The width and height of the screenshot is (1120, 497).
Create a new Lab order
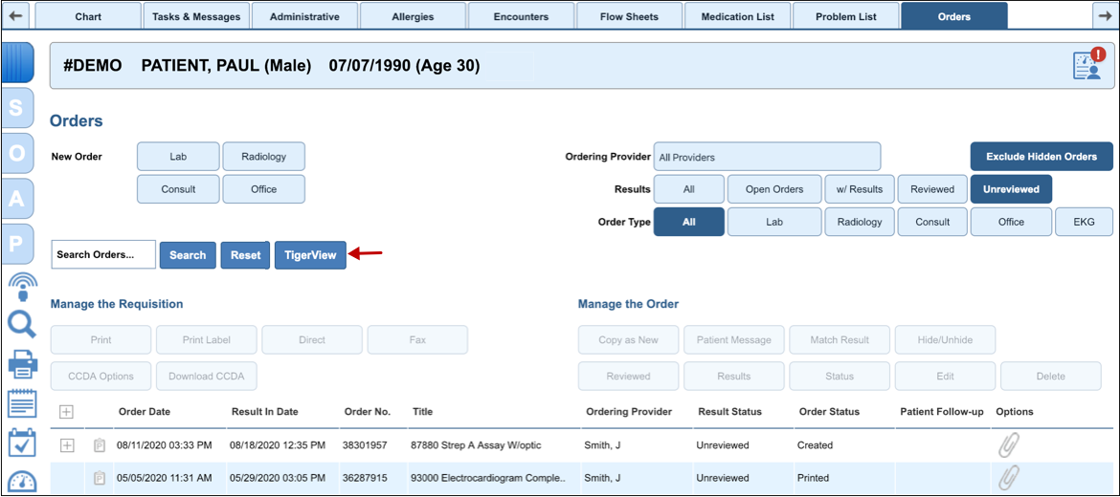pos(178,157)
